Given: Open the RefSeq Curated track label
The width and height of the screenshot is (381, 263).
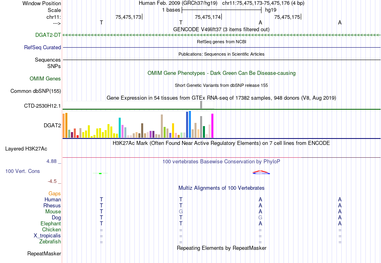Looking at the screenshot, I should pos(43,47).
